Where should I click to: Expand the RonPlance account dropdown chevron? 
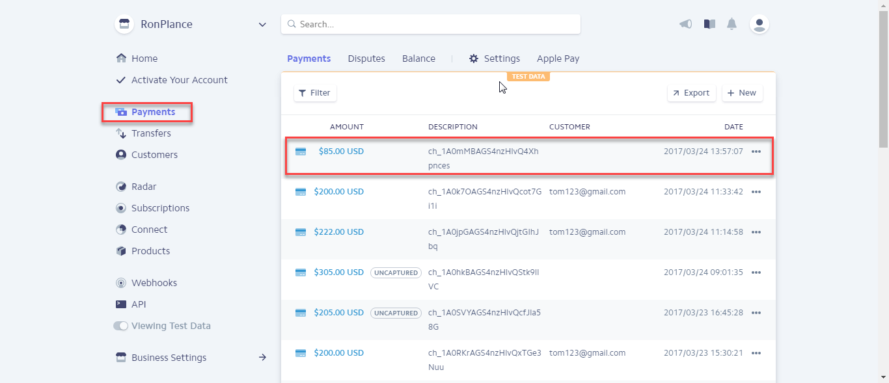[x=262, y=25]
